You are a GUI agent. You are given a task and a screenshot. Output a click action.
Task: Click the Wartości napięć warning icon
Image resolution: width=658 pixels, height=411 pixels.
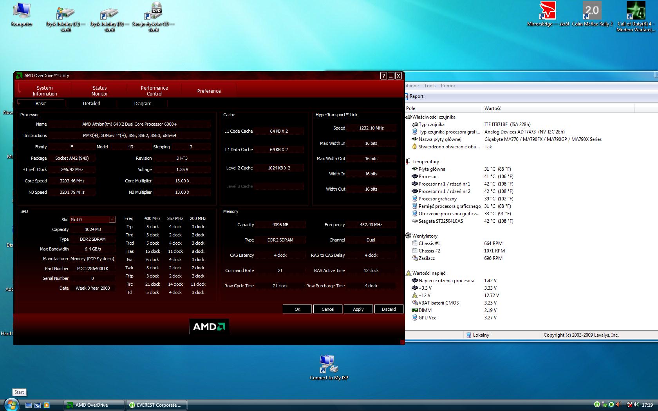point(408,273)
